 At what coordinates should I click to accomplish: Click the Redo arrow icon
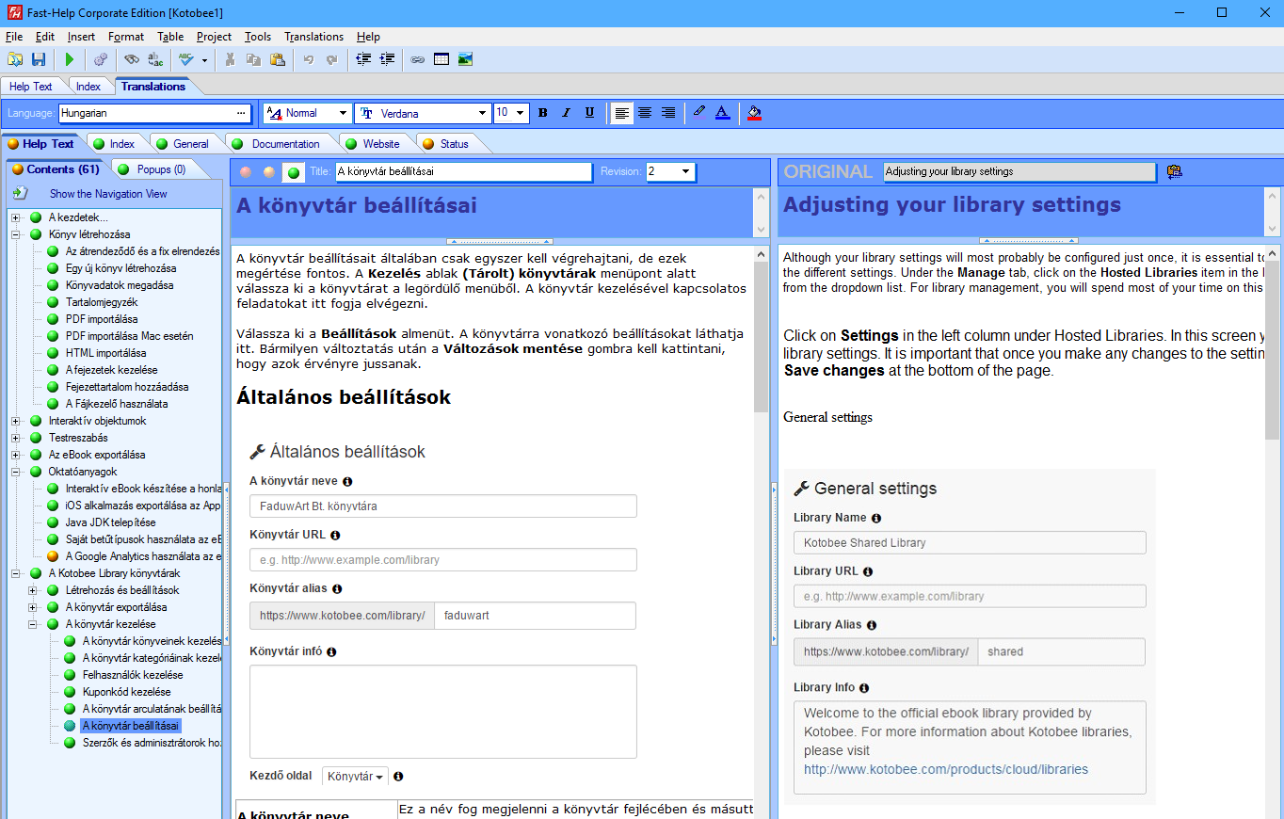[x=331, y=59]
